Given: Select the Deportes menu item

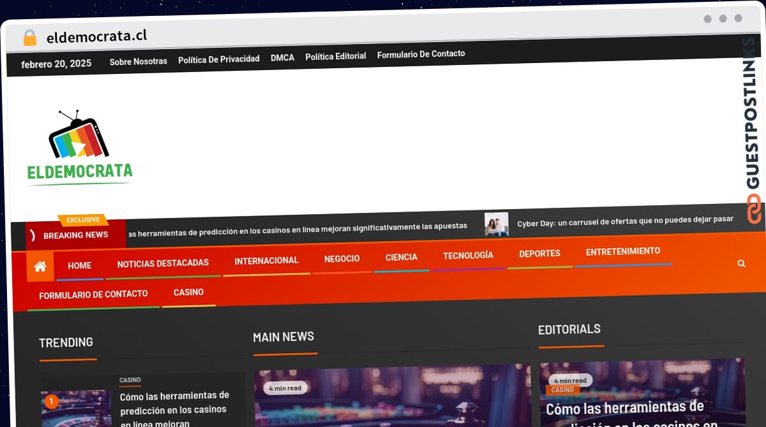Looking at the screenshot, I should [x=539, y=253].
